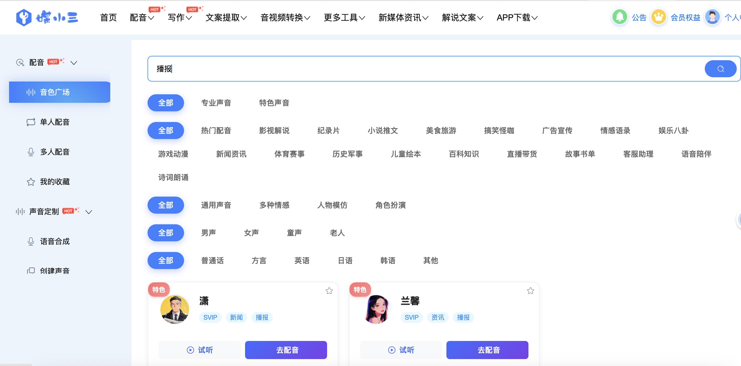This screenshot has width=741, height=366.
Task: Favorite the 潇 voice card star
Action: tap(329, 291)
